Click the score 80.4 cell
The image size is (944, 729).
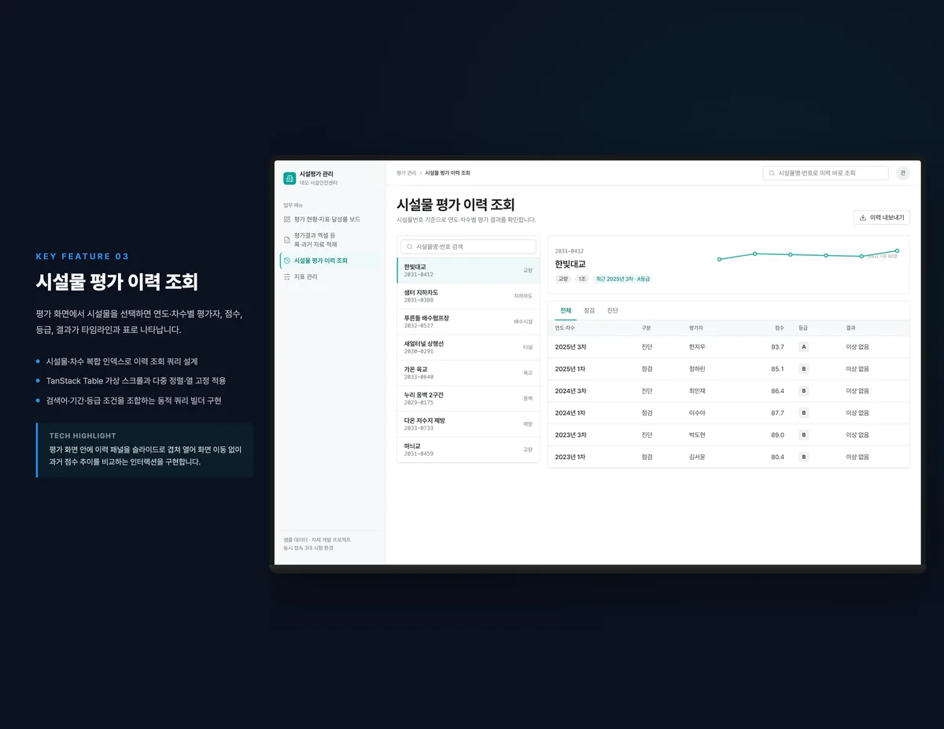777,457
